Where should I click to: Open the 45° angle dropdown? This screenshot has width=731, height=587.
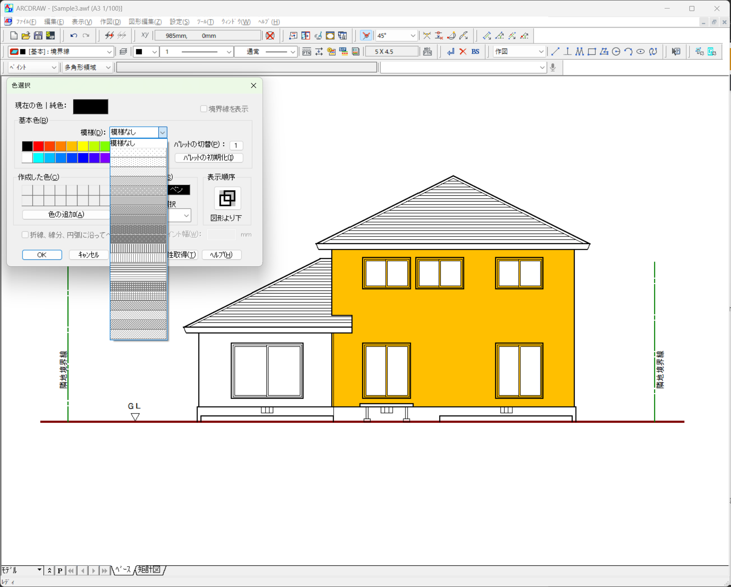coord(412,36)
